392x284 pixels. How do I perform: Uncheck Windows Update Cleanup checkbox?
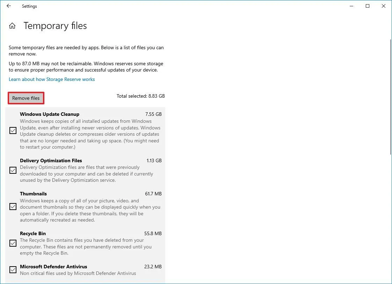pos(13,130)
